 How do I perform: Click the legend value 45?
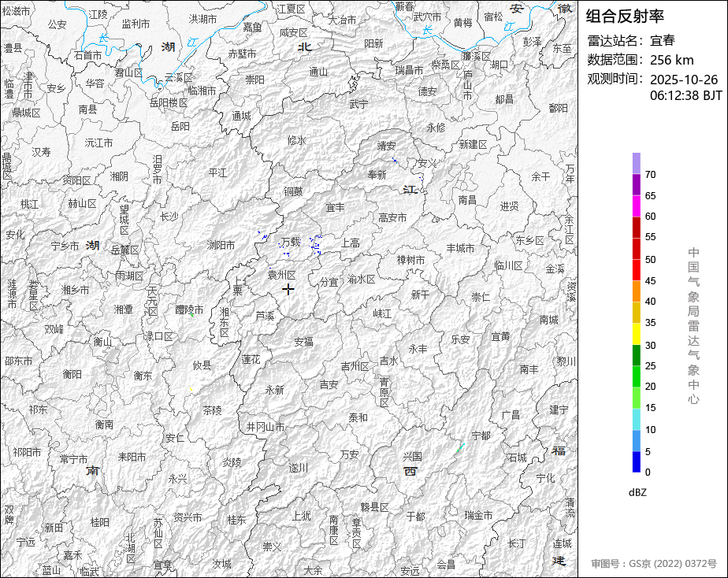click(x=651, y=281)
